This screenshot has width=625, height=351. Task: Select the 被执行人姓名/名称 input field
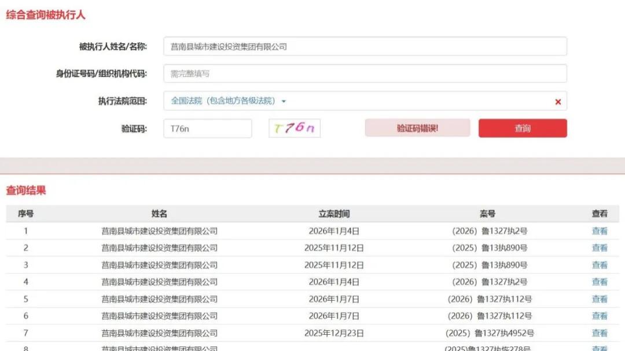pyautogui.click(x=363, y=47)
